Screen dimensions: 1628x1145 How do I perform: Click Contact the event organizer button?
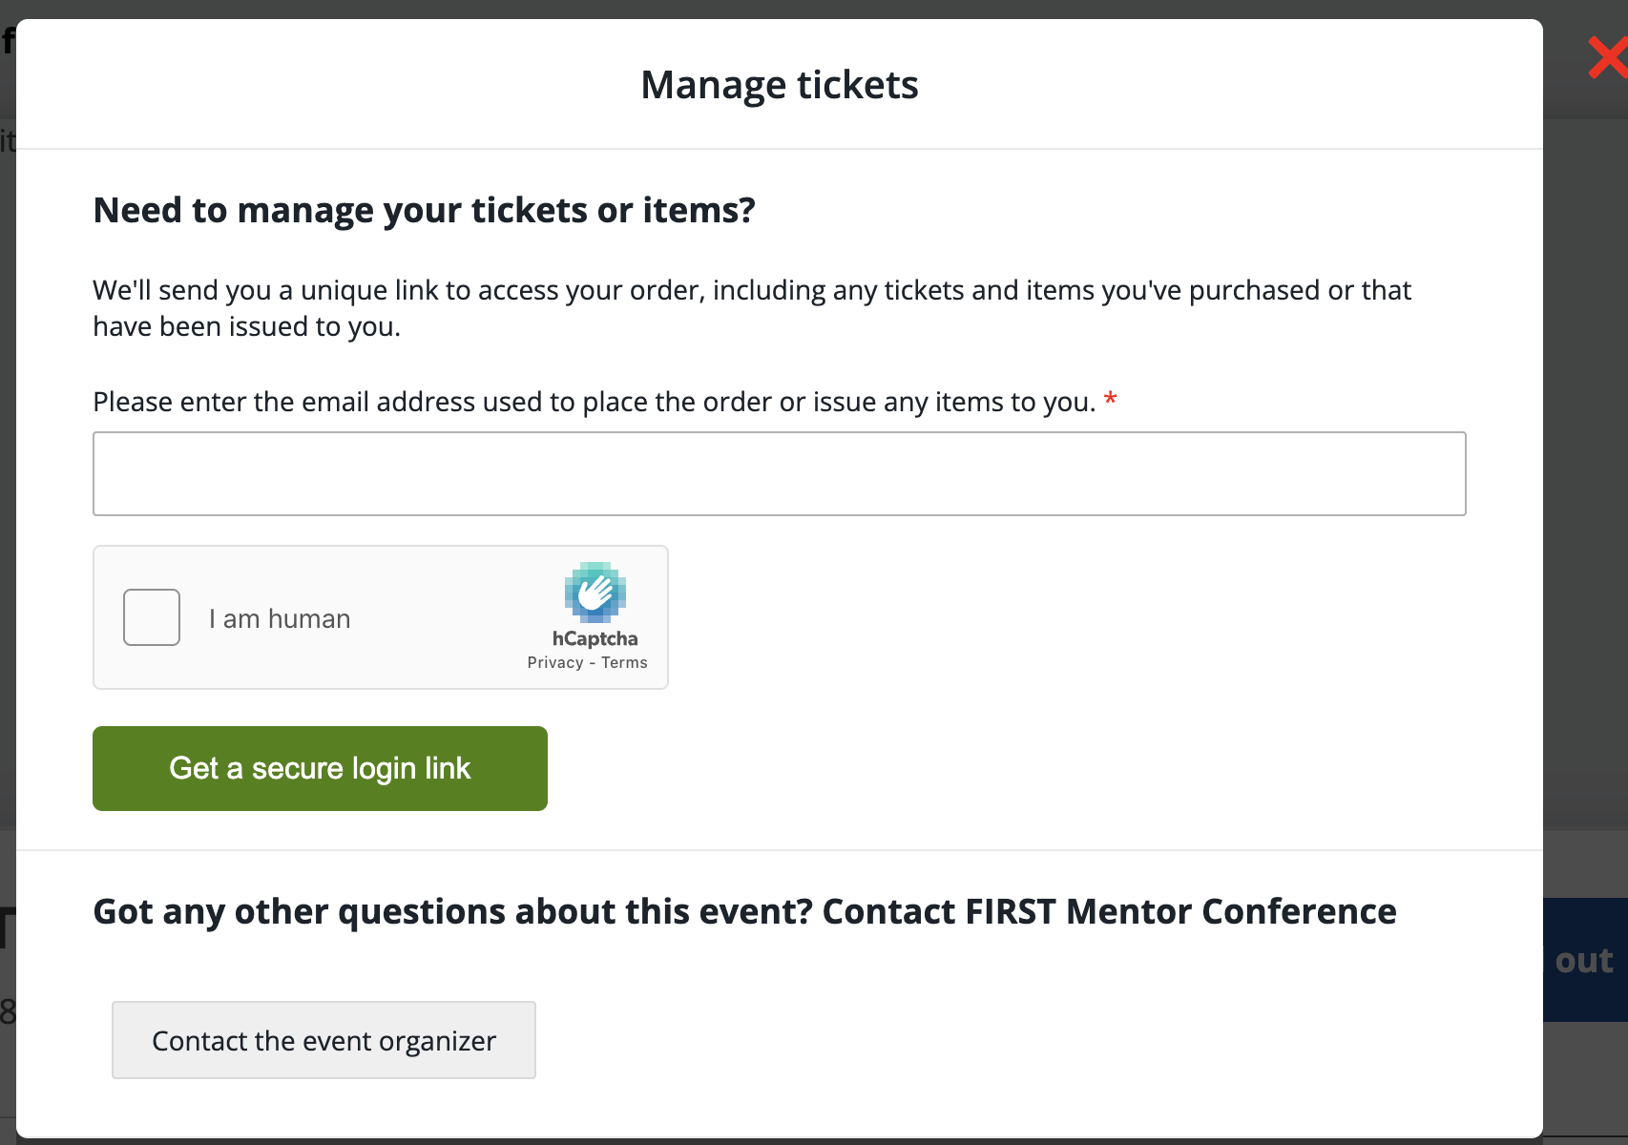tap(324, 1040)
